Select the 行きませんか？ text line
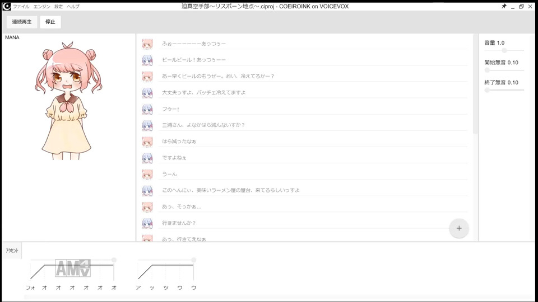This screenshot has height=302, width=538. [x=313, y=223]
